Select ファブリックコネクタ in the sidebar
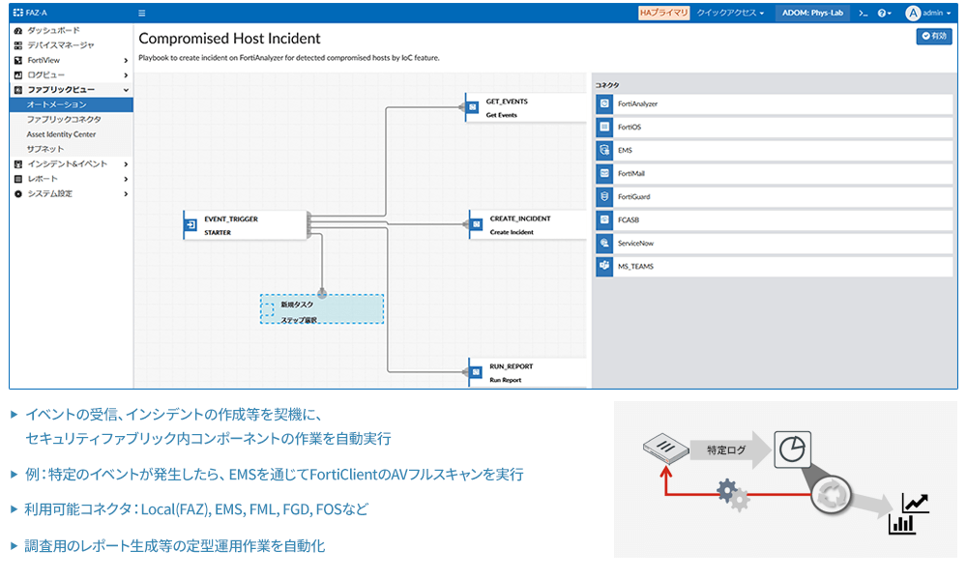Screen dimensions: 967x580 click(72, 120)
